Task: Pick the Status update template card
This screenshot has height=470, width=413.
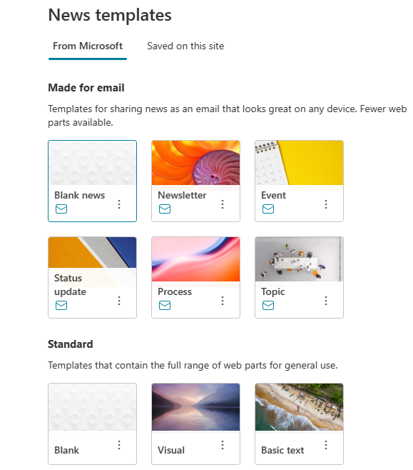Action: coord(92,277)
